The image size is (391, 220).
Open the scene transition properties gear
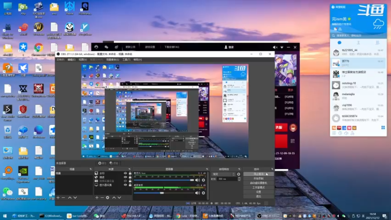point(239,174)
